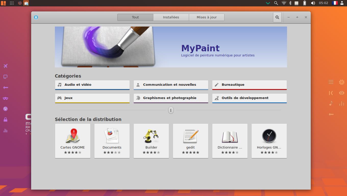The width and height of the screenshot is (347, 196).
Task: Click the orange equalizer bars icon on the right desktop strip
Action: [x=342, y=103]
